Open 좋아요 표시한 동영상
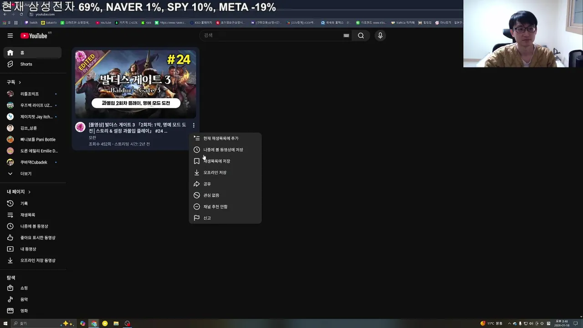The width and height of the screenshot is (583, 328). [32, 238]
